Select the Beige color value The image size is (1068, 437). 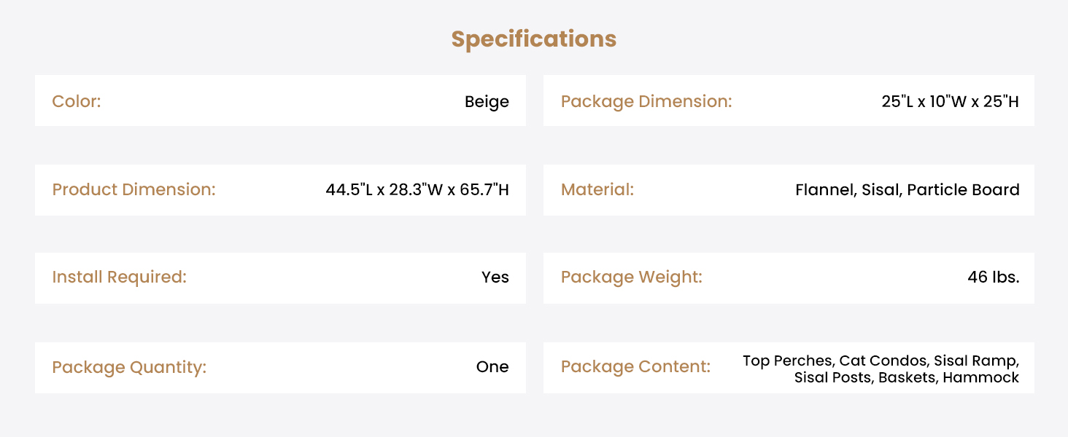[x=487, y=102]
